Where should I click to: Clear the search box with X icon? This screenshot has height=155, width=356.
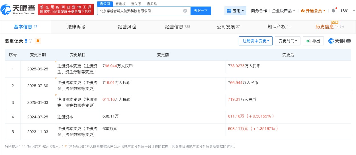point(185,11)
